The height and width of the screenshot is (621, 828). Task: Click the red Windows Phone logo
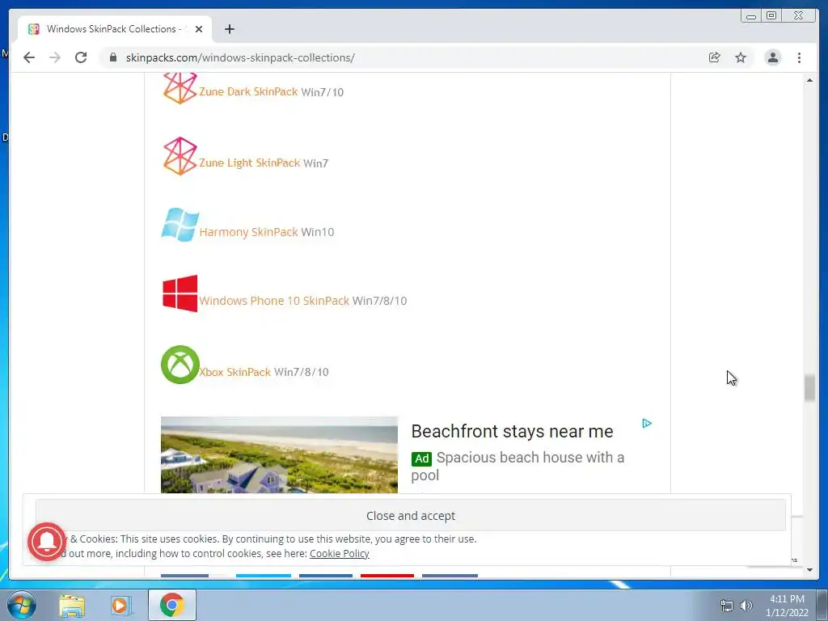coord(180,294)
